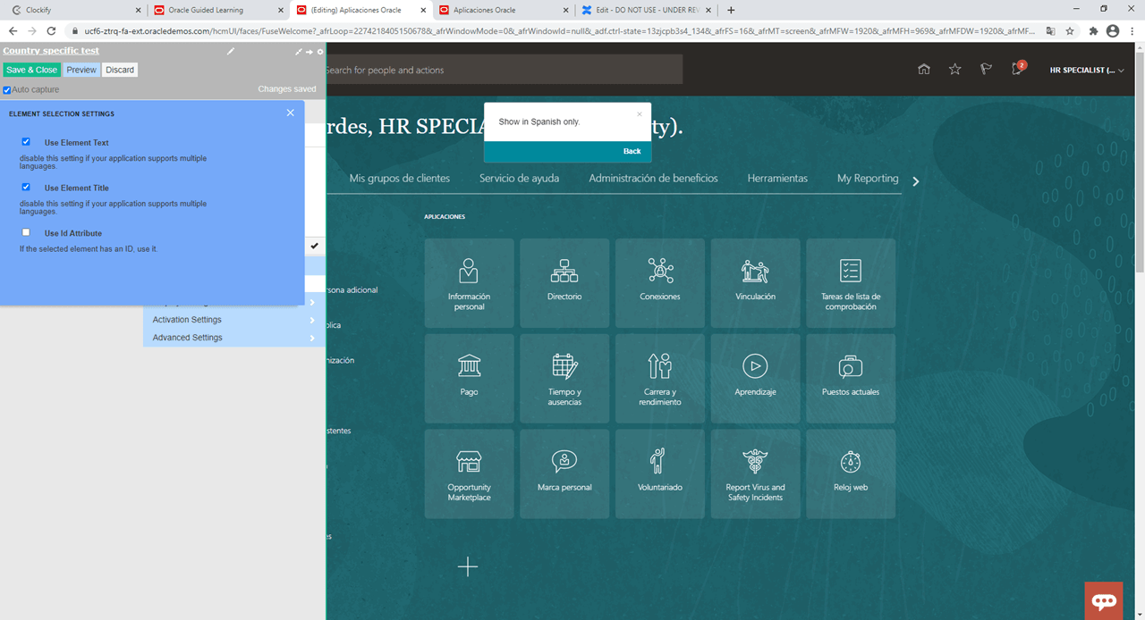
Task: Open the chat bubble in bottom corner
Action: click(x=1104, y=599)
